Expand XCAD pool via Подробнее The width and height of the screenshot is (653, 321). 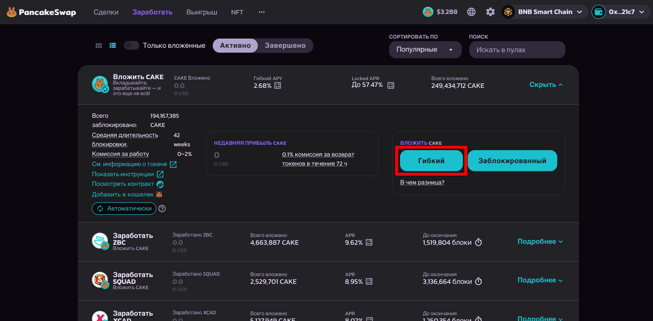540,318
